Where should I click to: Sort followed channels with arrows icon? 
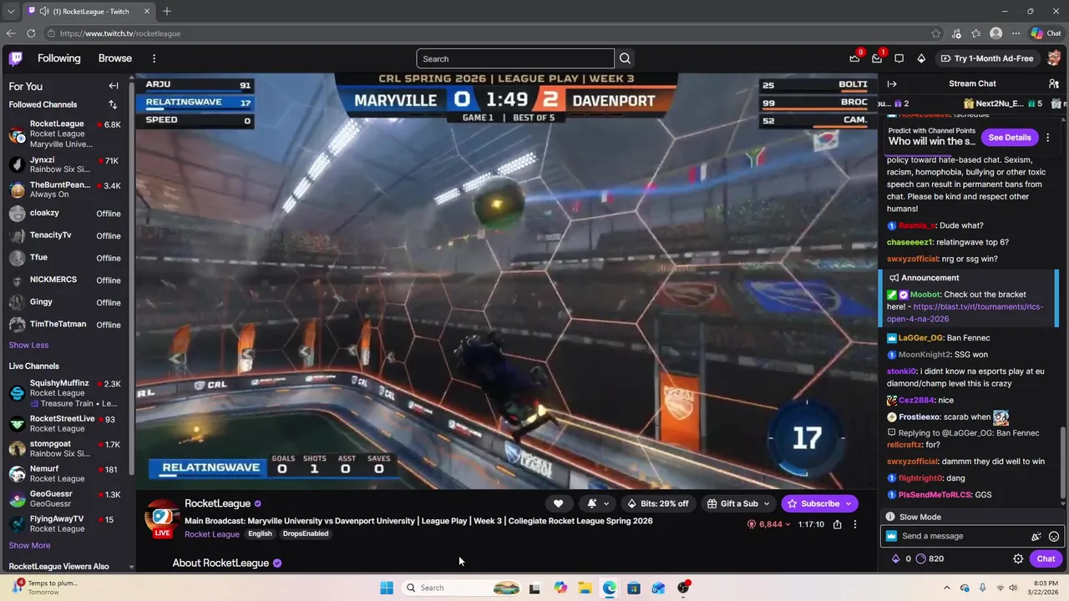pos(113,104)
